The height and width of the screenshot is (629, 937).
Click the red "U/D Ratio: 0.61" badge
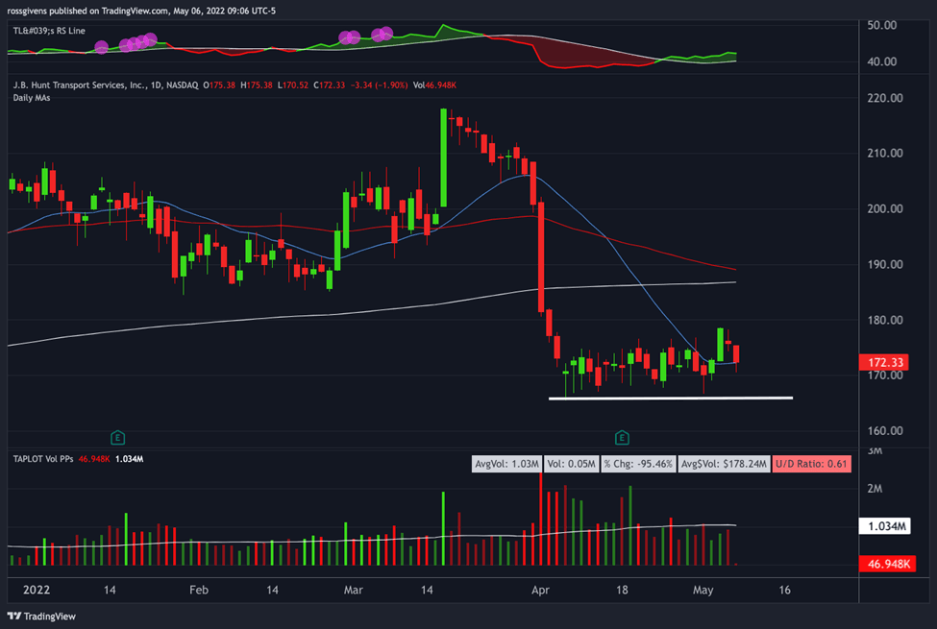click(810, 459)
